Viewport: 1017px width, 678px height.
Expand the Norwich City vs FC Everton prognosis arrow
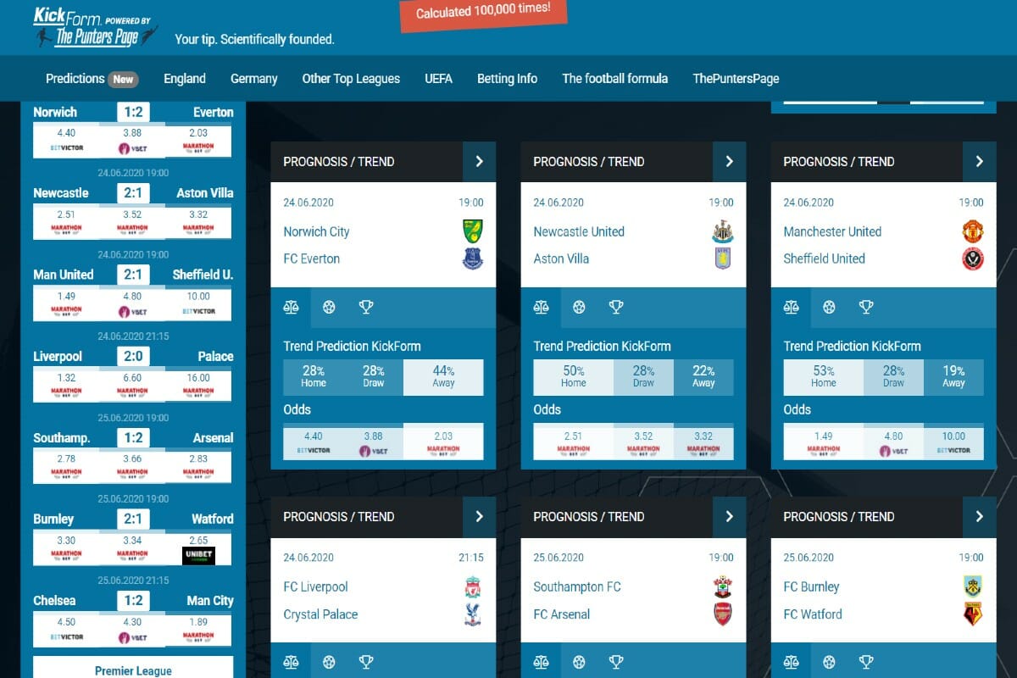(x=479, y=161)
